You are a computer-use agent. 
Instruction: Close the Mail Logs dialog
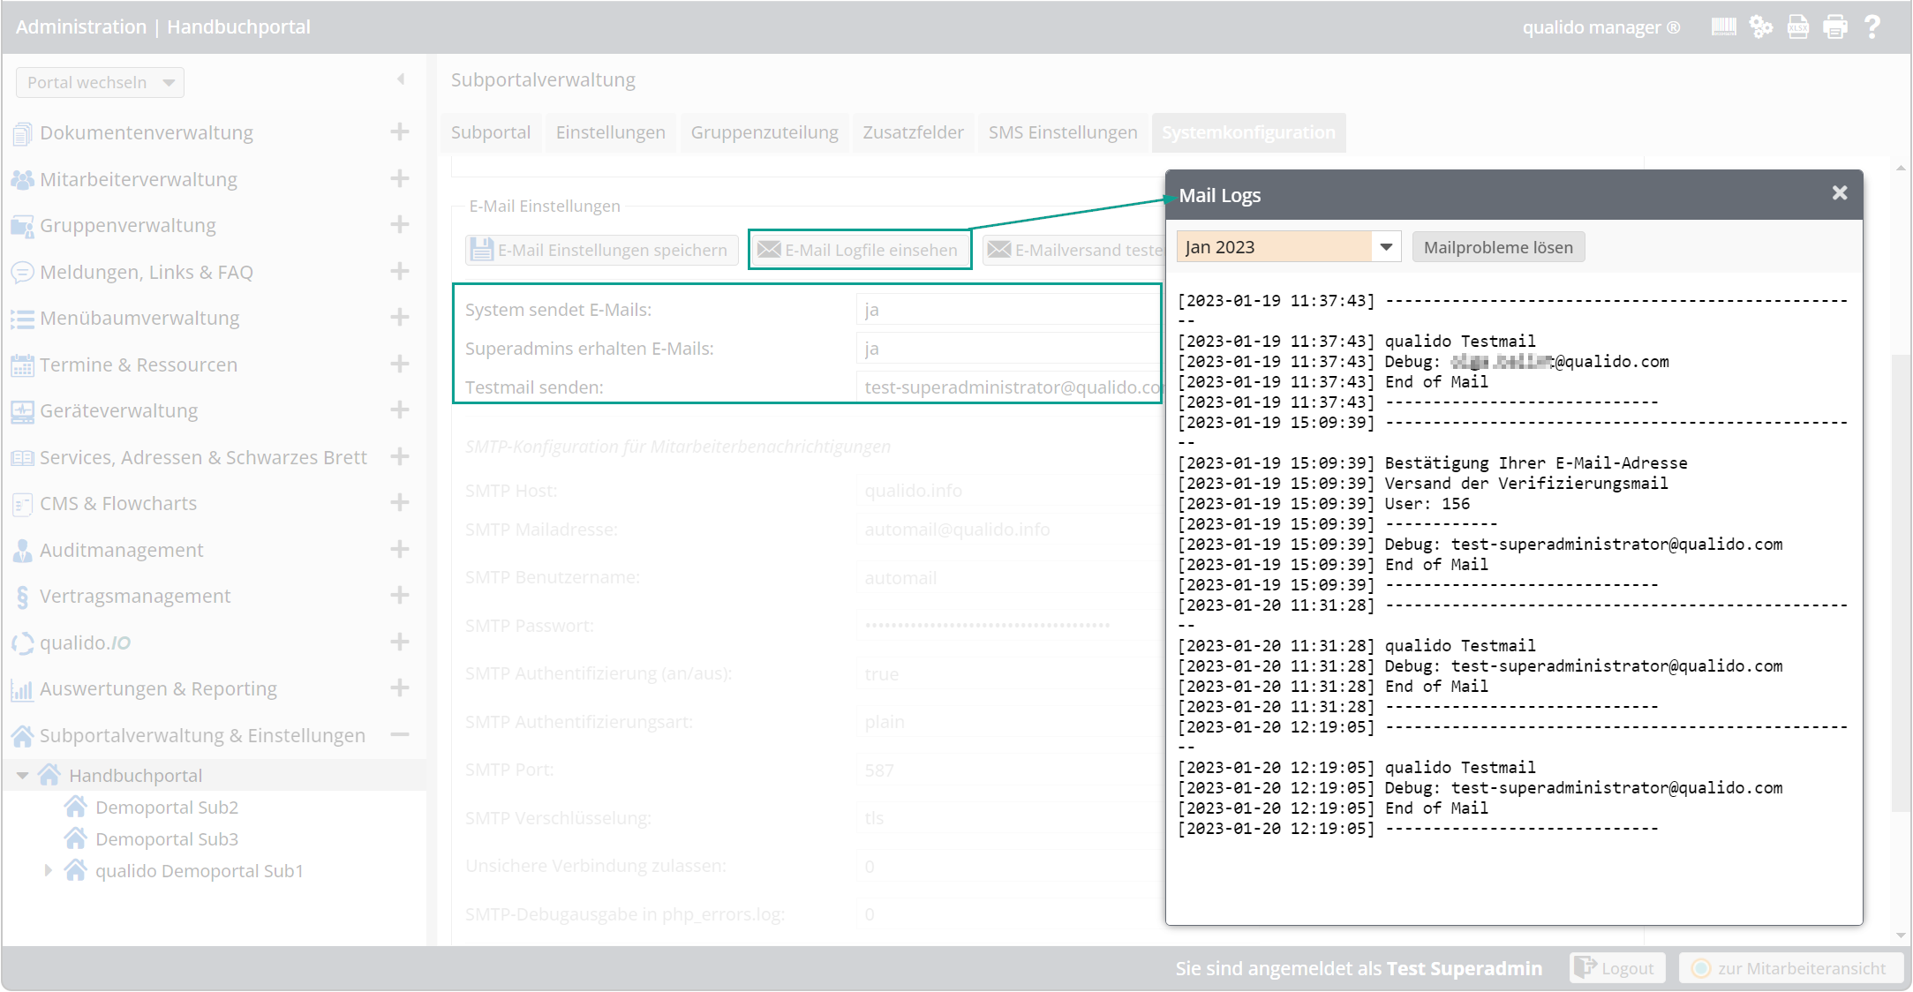(x=1840, y=193)
